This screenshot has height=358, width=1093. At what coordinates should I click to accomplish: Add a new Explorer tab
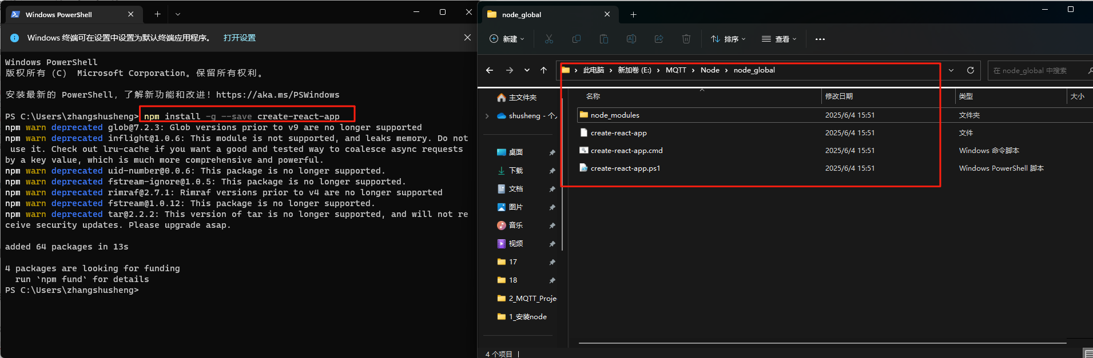[633, 14]
